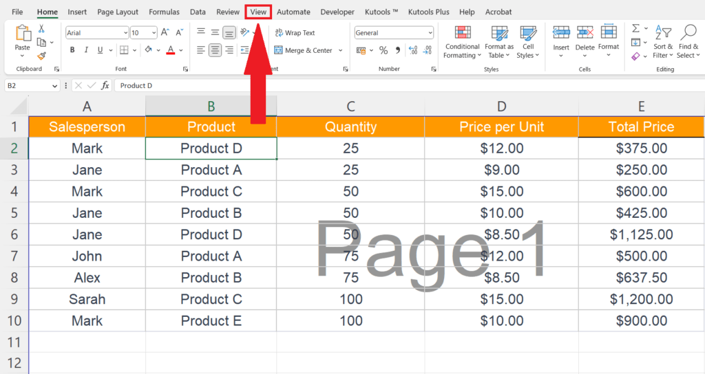This screenshot has height=374, width=705.
Task: Open the Arial font name dropdown
Action: click(125, 33)
